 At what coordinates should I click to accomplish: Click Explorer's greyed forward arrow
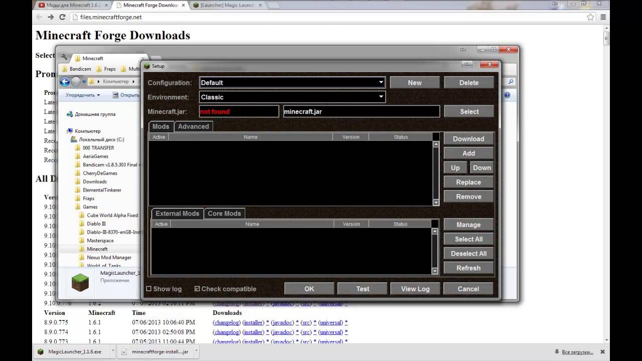(x=76, y=81)
